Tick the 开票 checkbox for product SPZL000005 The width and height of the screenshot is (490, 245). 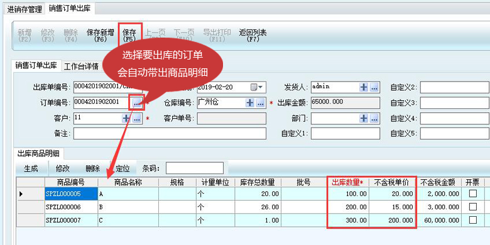pos(473,194)
